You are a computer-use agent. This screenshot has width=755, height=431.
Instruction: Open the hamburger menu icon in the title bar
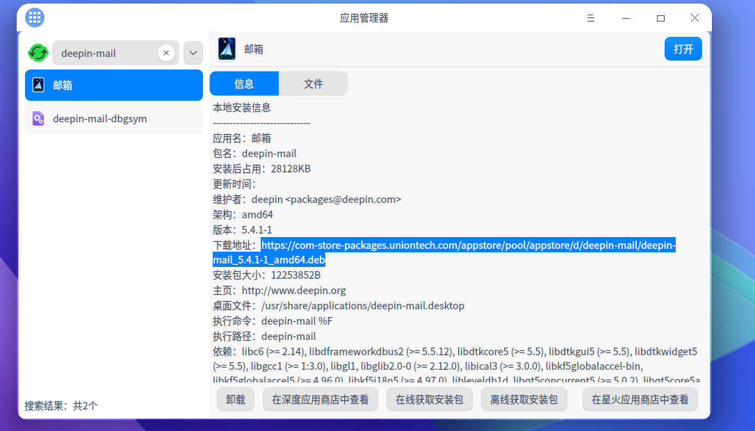pyautogui.click(x=590, y=17)
